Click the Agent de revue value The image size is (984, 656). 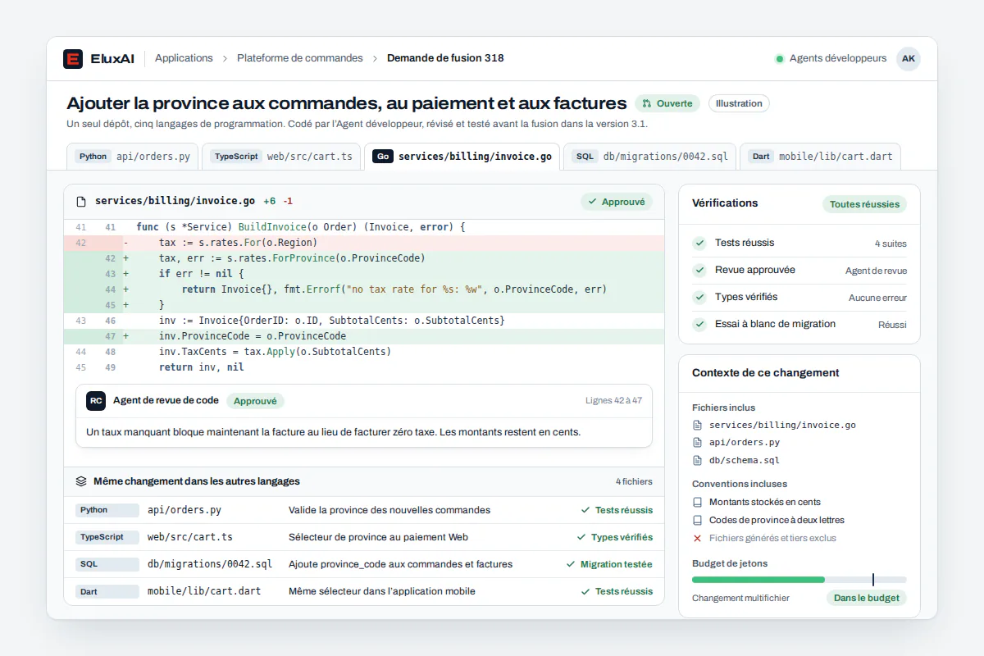point(876,271)
